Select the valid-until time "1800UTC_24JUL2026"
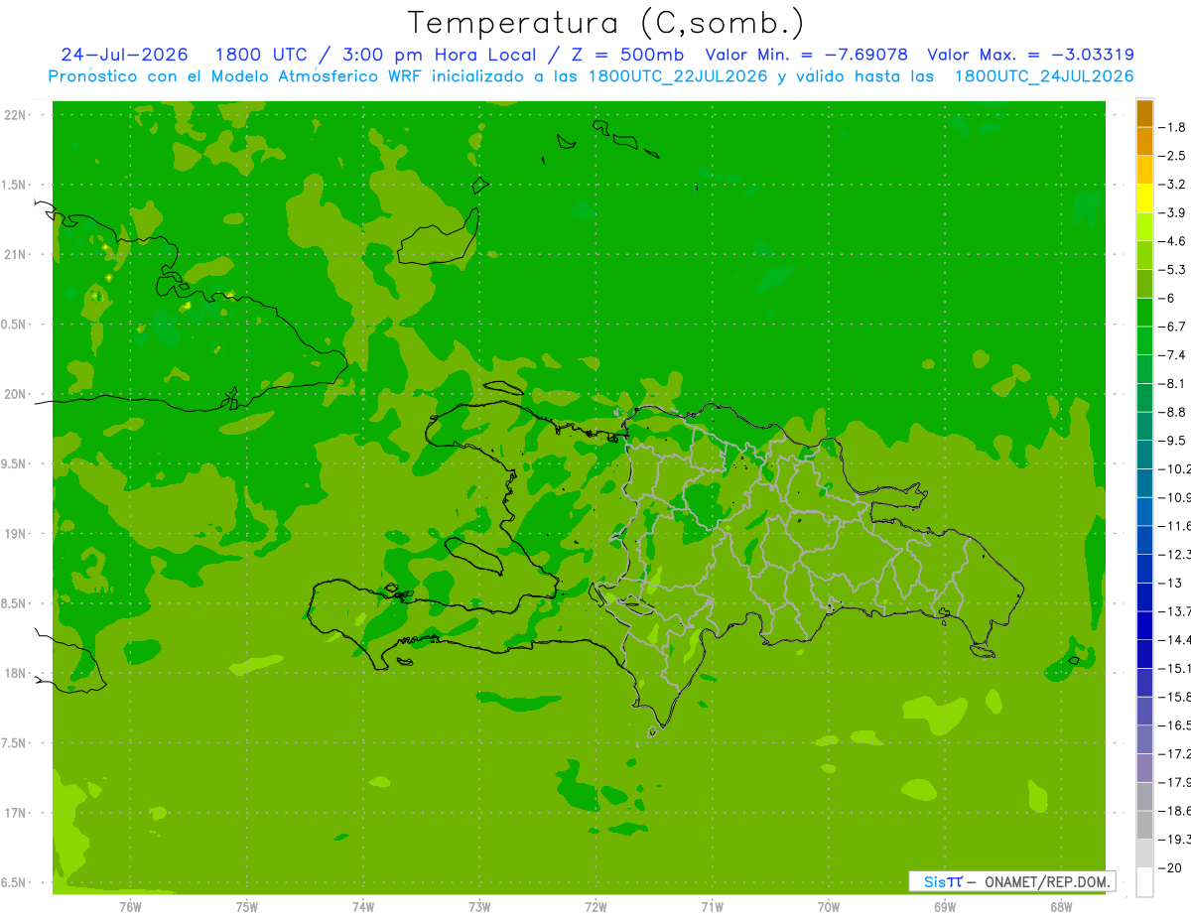Viewport: 1191px width, 920px height. coord(1044,76)
